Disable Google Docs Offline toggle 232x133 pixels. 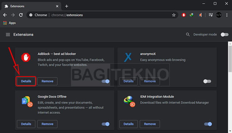[x=105, y=124]
